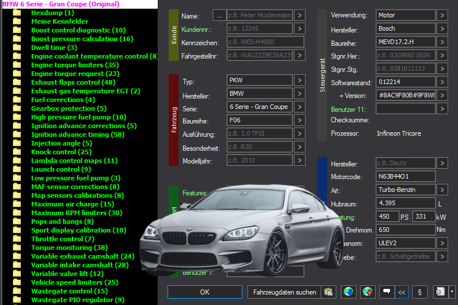
Task: Click folder icon of Throttle control
Action: [x=17, y=239]
